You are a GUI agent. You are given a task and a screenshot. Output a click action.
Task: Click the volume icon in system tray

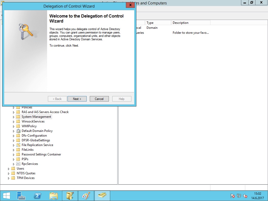click(x=245, y=196)
